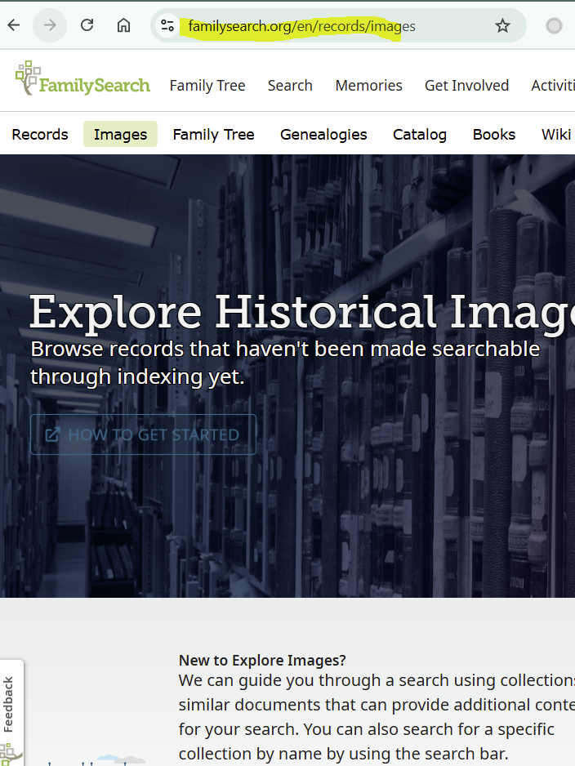Screen dimensions: 575x766
Task: View site information icon in address bar
Action: pos(167,25)
